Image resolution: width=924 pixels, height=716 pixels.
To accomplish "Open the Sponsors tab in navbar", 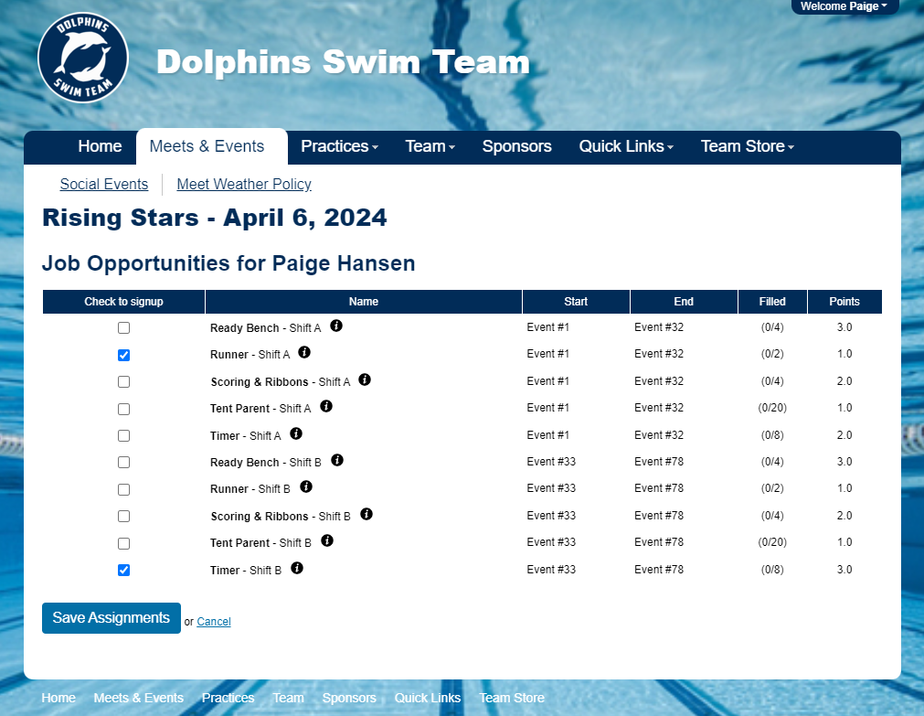I will [x=516, y=146].
